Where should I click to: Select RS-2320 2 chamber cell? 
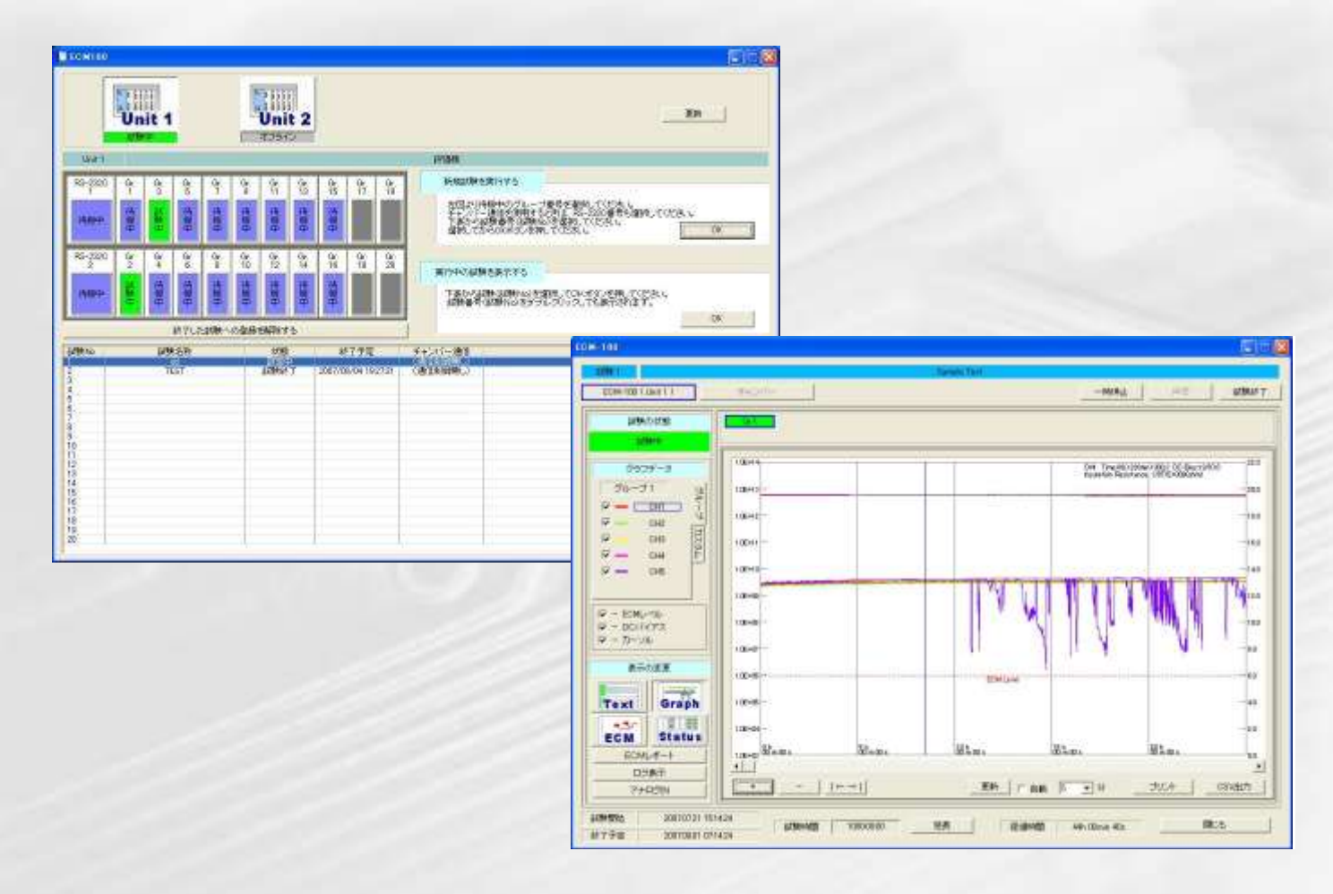pyautogui.click(x=90, y=294)
